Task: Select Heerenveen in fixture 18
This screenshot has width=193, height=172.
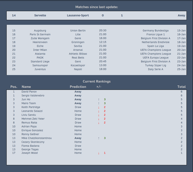Action: [x=40, y=42]
